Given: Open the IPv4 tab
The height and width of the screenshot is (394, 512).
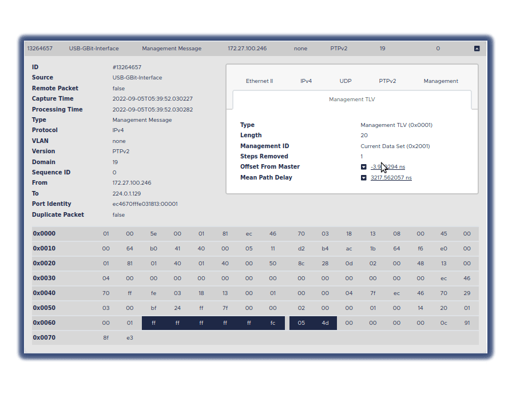Looking at the screenshot, I should [306, 81].
